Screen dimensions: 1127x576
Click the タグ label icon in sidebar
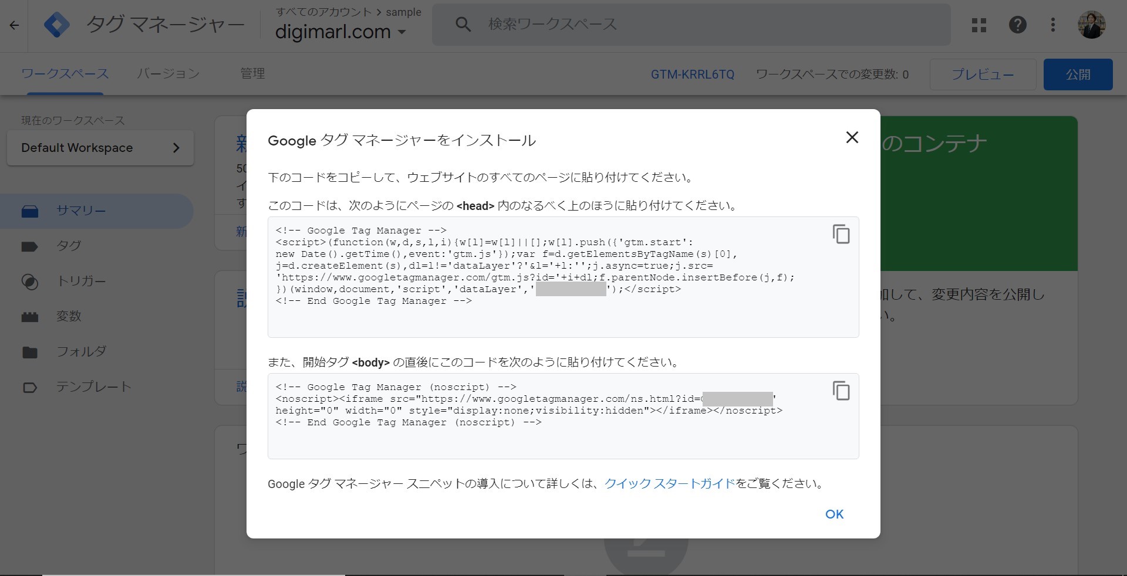click(x=29, y=246)
